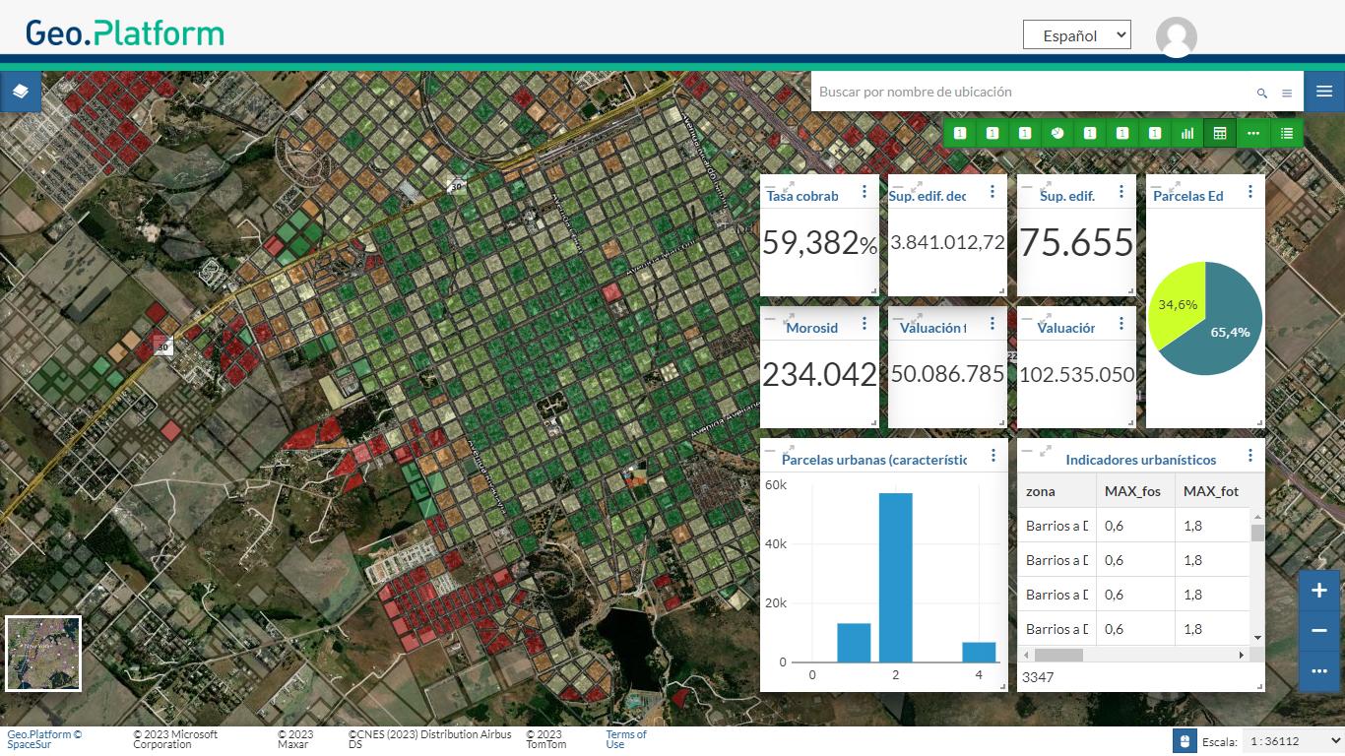Screen dimensions: 1345x756
Task: Toggle the table widget in green toolbar
Action: click(x=1220, y=133)
